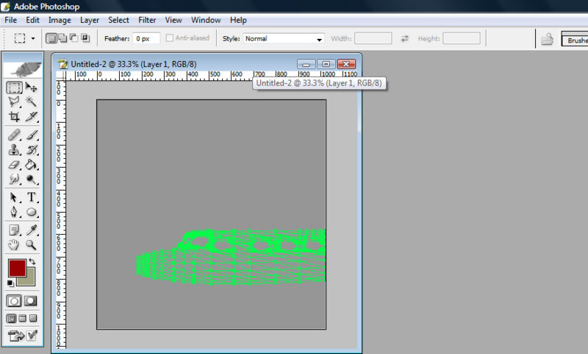Pick the Burn tool
Viewport: 588px width, 354px height.
coord(32,179)
